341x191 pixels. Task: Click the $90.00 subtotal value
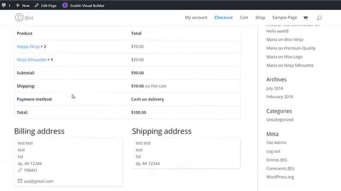coord(137,73)
